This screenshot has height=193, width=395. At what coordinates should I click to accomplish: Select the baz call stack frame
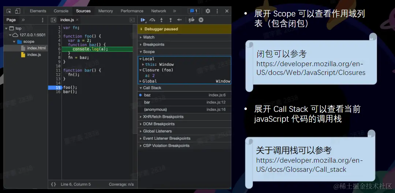point(185,95)
